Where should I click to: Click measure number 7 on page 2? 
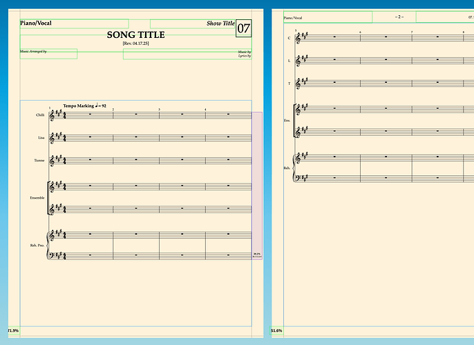[x=412, y=32]
